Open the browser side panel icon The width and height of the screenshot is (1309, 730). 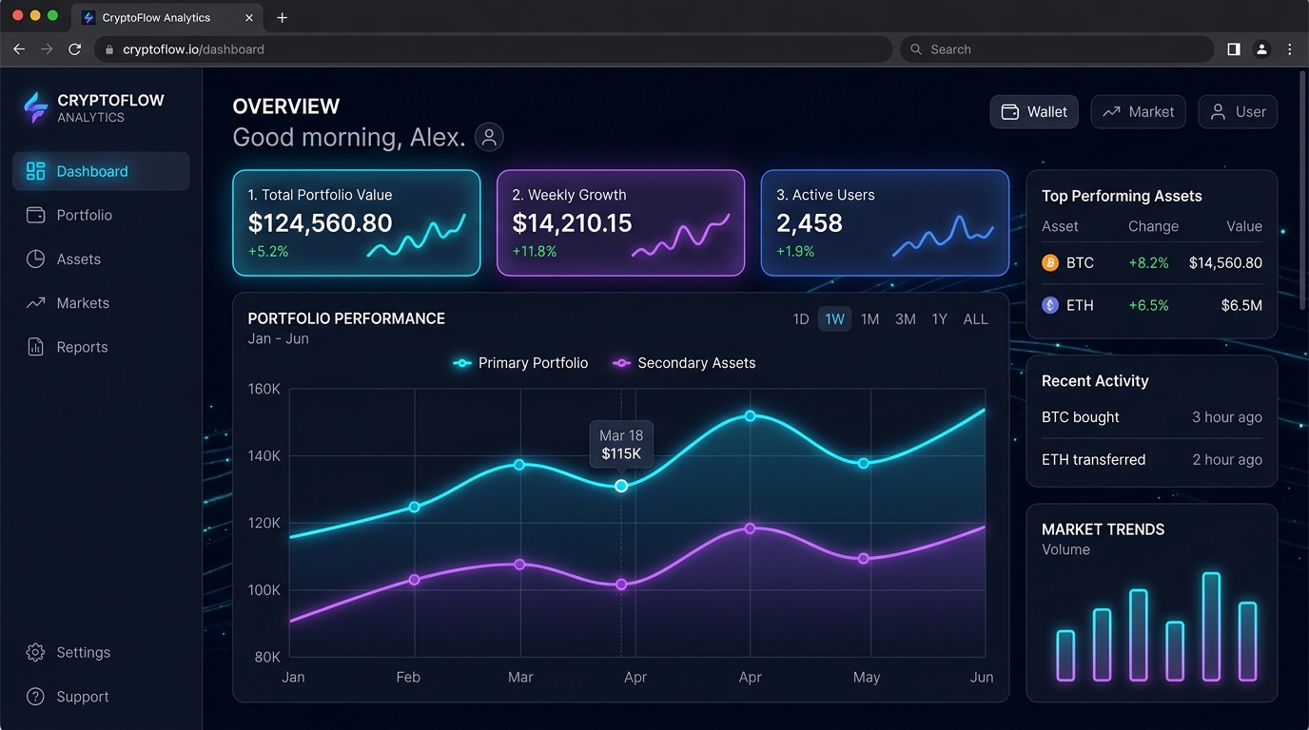[1234, 49]
